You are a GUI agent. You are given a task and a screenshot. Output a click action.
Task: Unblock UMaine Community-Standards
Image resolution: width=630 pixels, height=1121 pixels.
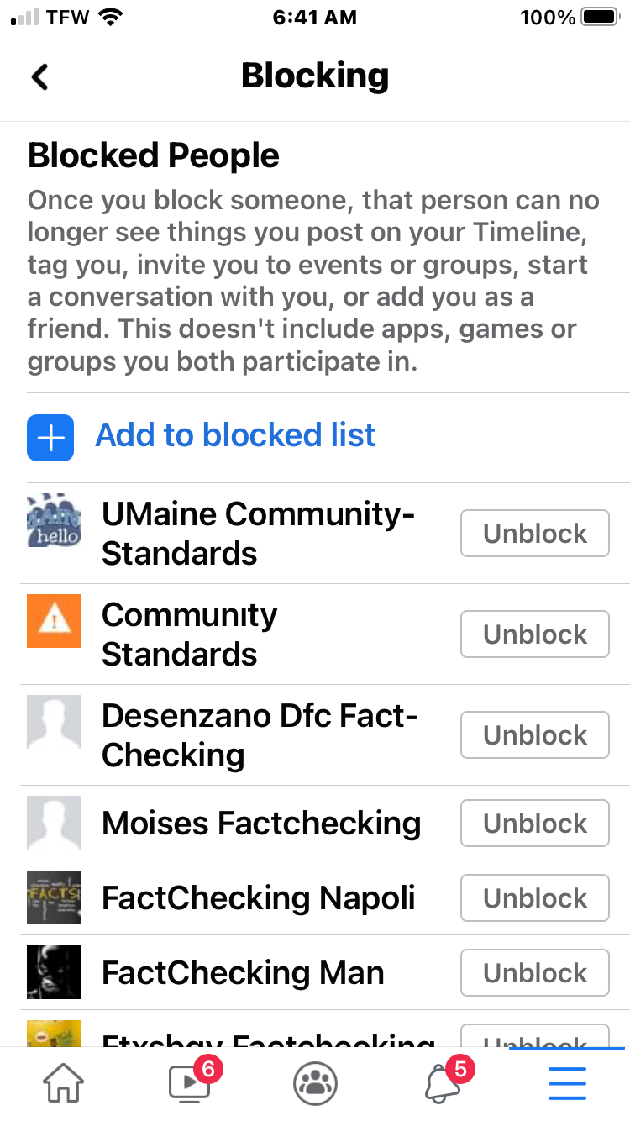[x=535, y=534]
